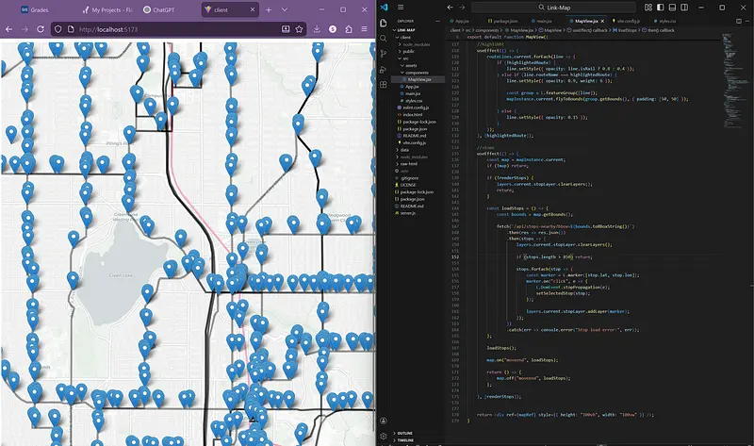
Task: Bookmark this page with the star icon
Action: click(x=301, y=28)
